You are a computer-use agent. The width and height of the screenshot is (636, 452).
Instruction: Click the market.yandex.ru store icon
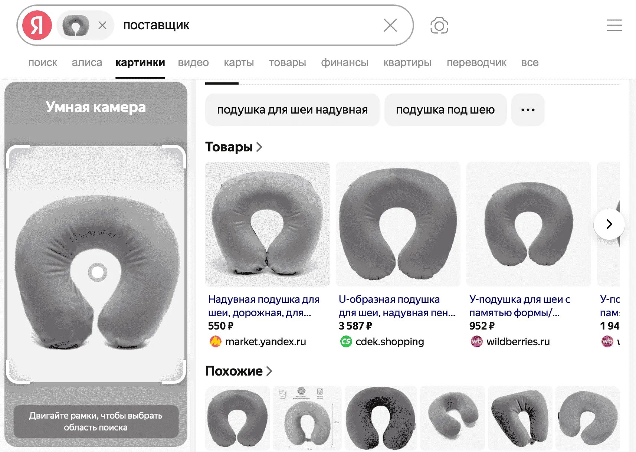point(215,341)
